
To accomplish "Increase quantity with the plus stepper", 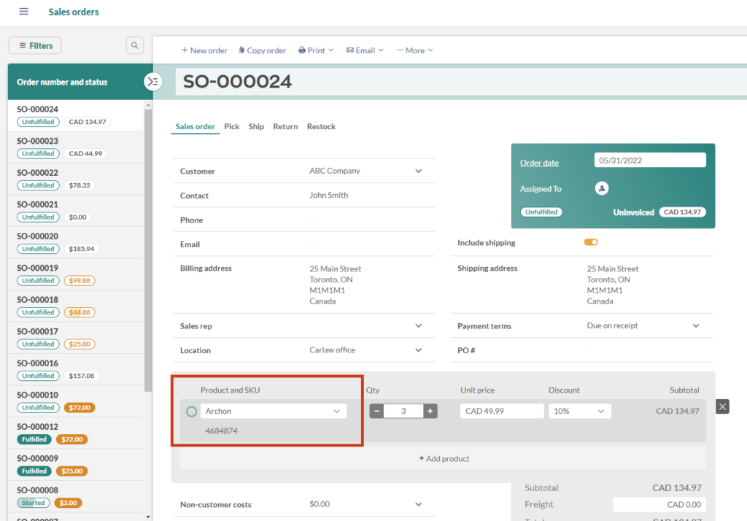I will pos(430,411).
